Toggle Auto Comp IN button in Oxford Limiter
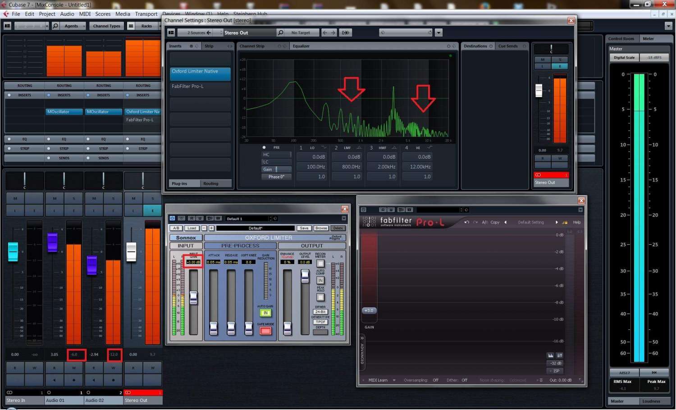This screenshot has width=676, height=410. 320,280
